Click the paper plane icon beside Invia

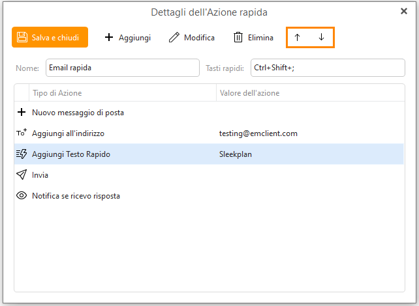(22, 174)
